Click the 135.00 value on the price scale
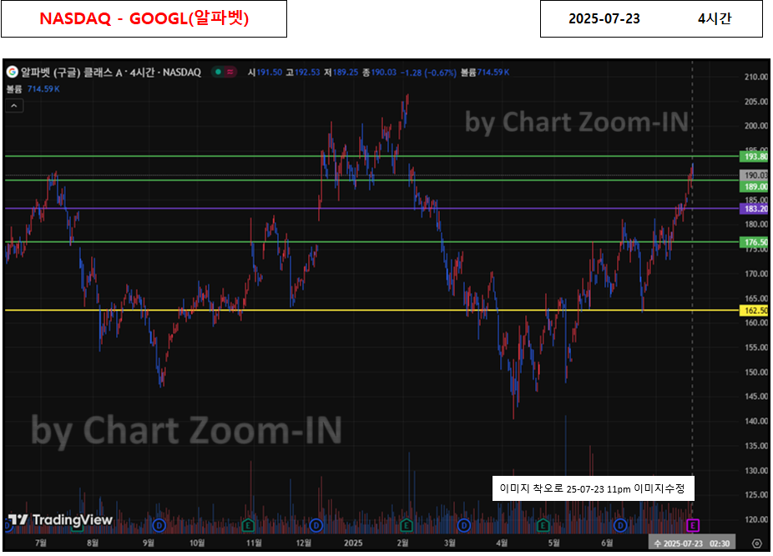 [756, 446]
